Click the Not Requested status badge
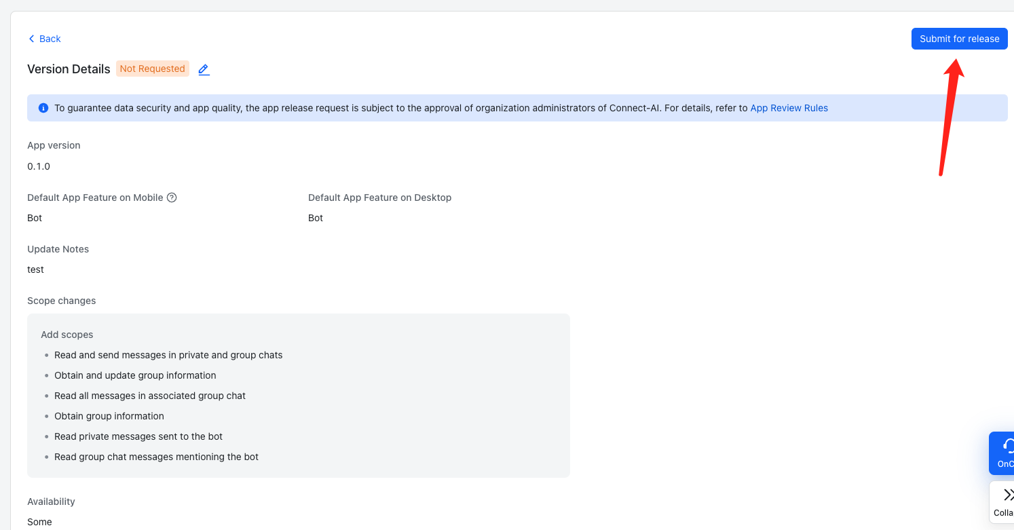This screenshot has width=1014, height=530. (152, 68)
